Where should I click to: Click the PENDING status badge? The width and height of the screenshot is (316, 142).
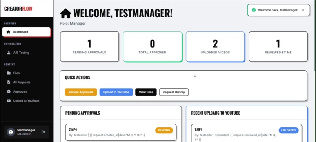tap(164, 130)
